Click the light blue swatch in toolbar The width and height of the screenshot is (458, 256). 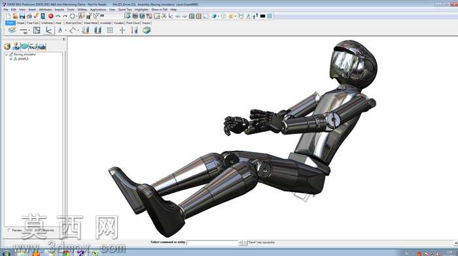click(x=270, y=16)
